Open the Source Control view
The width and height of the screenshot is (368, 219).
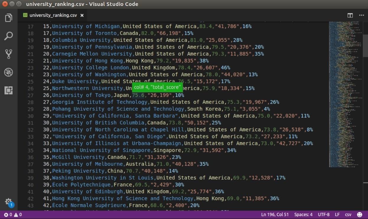(x=9, y=54)
